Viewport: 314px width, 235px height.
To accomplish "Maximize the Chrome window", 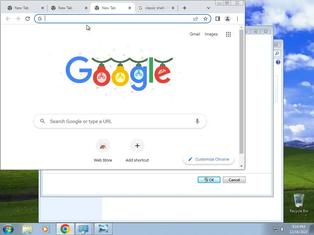I will pos(227,3).
